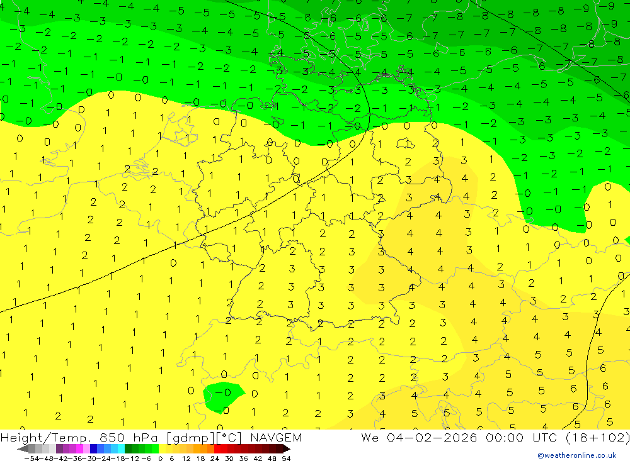Click the dark purple swatch above -42 on the legend

tap(59, 449)
